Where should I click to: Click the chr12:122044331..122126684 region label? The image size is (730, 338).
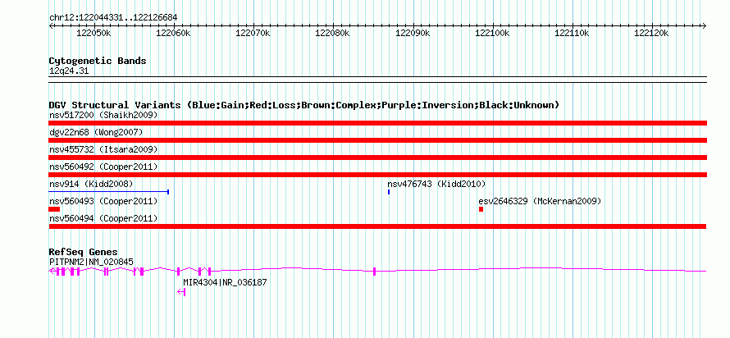point(113,18)
